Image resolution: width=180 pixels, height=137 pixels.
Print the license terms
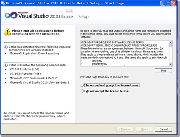(x=163, y=71)
